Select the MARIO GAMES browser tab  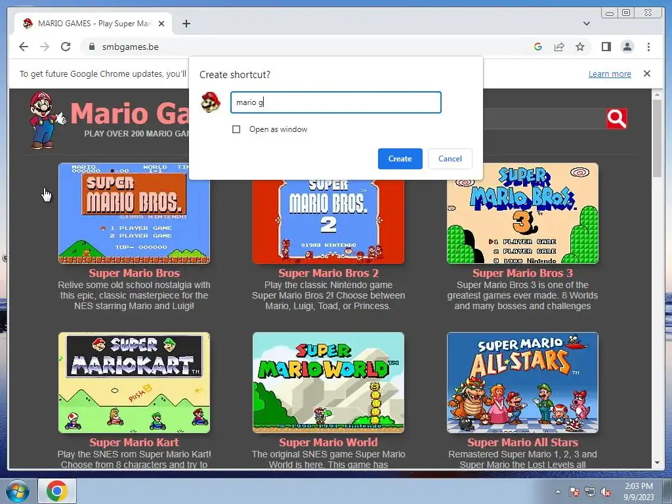coord(93,24)
